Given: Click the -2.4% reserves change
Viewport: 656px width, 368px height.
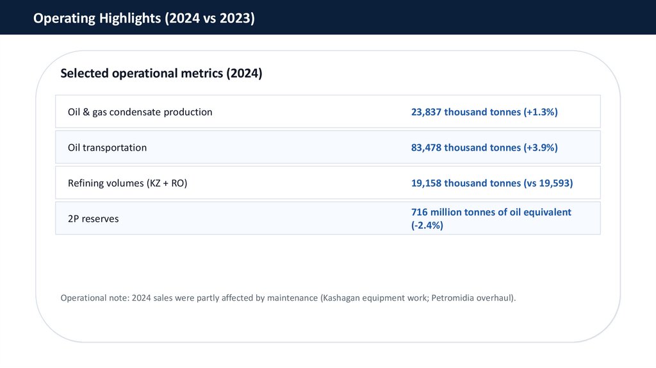Looking at the screenshot, I should click(427, 225).
